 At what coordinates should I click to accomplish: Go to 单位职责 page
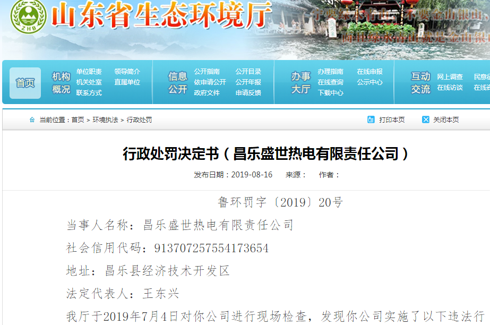click(89, 72)
